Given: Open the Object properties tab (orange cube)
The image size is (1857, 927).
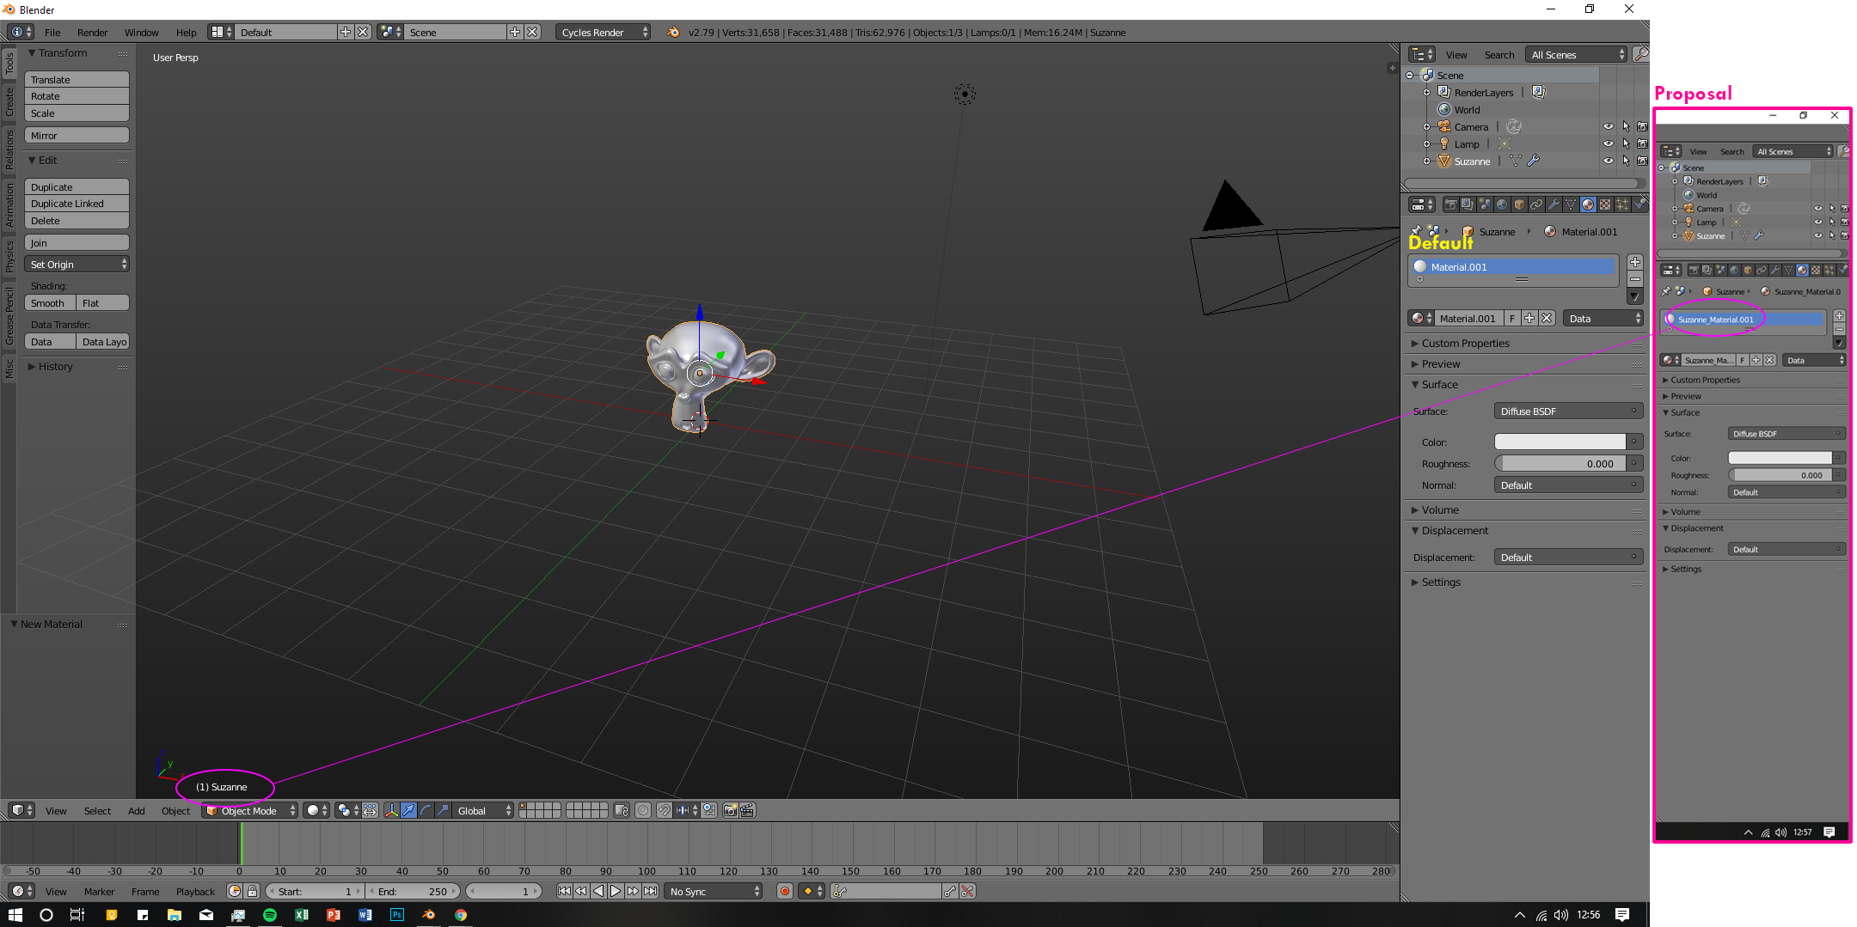Looking at the screenshot, I should (x=1519, y=204).
